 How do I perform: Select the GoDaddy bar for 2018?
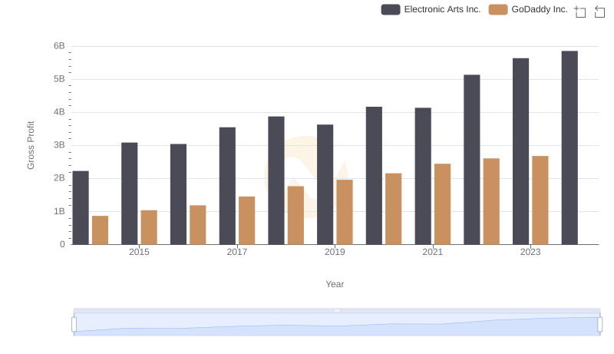click(296, 215)
